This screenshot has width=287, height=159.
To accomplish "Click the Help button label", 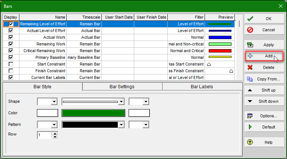I will tap(268, 142).
